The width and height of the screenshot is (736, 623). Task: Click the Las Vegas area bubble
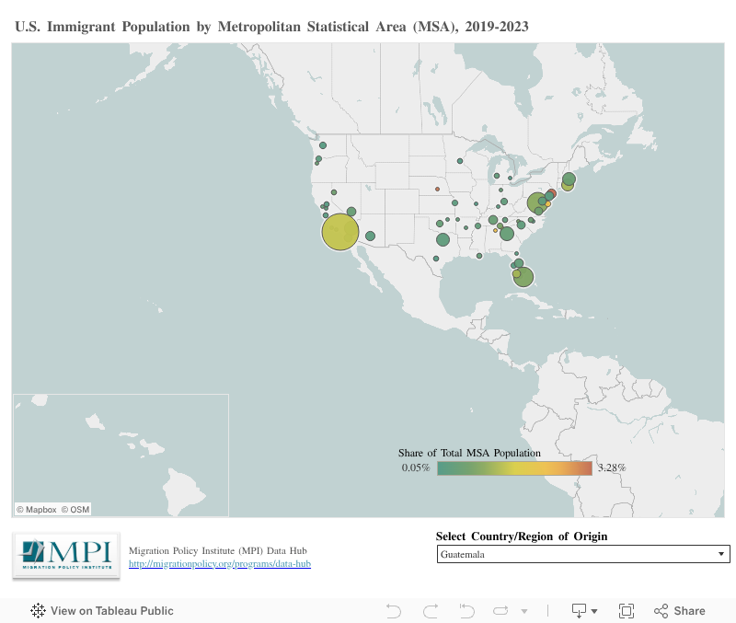click(x=351, y=212)
